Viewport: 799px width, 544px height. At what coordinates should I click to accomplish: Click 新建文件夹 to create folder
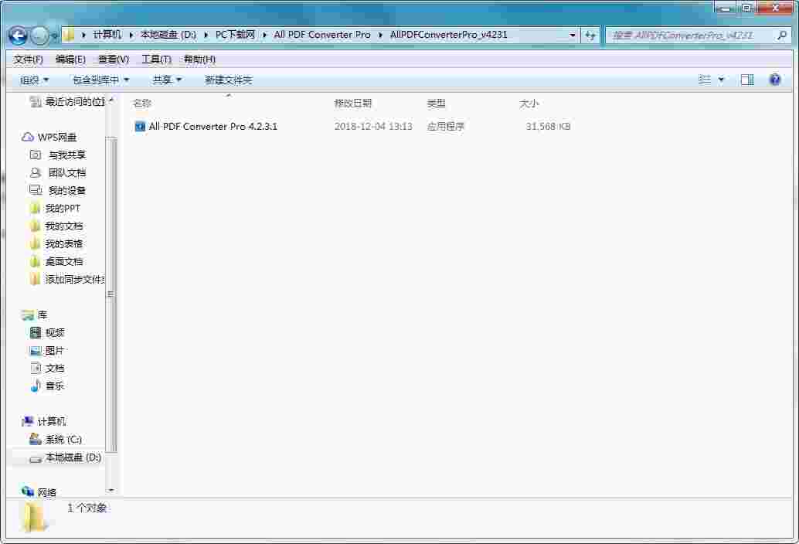point(228,80)
